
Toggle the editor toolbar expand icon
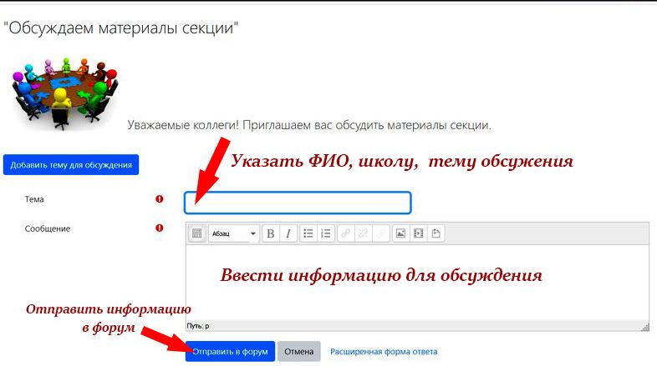[197, 234]
